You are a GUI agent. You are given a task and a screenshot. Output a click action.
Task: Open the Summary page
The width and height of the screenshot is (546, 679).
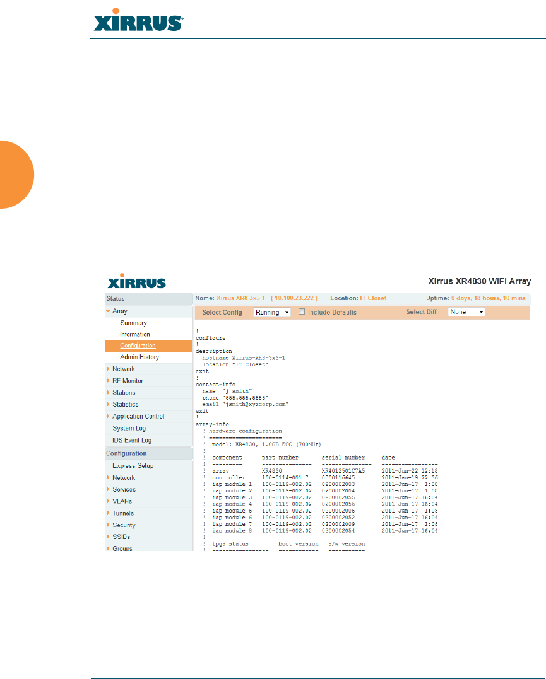tap(134, 323)
